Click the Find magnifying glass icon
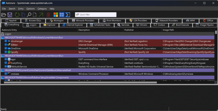Image resolution: width=218 pixels, height=111 pixels. [29, 15]
